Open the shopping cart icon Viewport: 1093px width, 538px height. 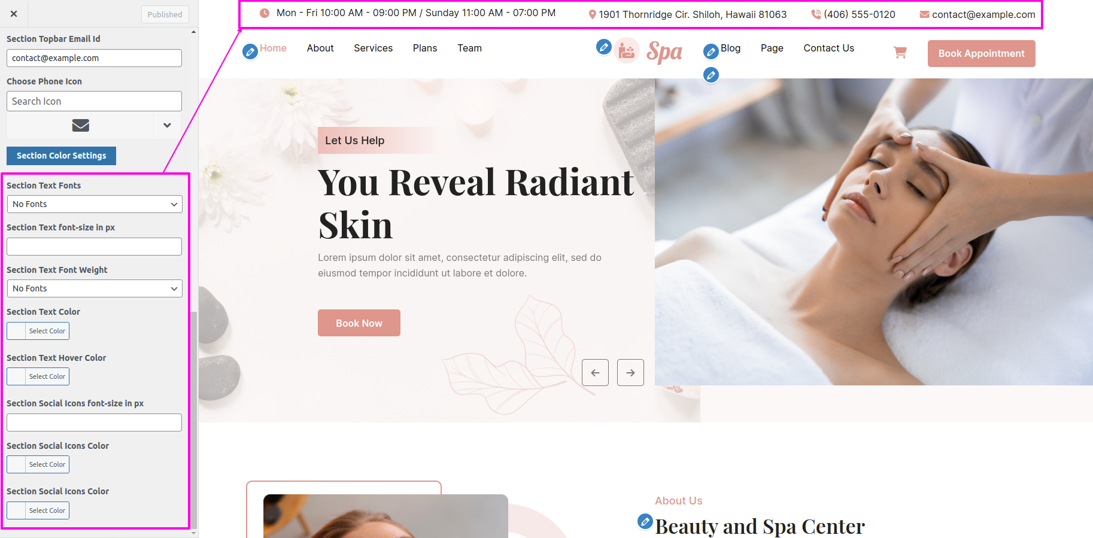(x=900, y=53)
